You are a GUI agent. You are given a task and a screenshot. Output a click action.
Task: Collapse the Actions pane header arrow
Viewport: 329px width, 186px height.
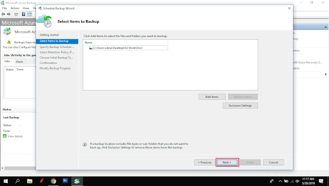pyautogui.click(x=325, y=27)
